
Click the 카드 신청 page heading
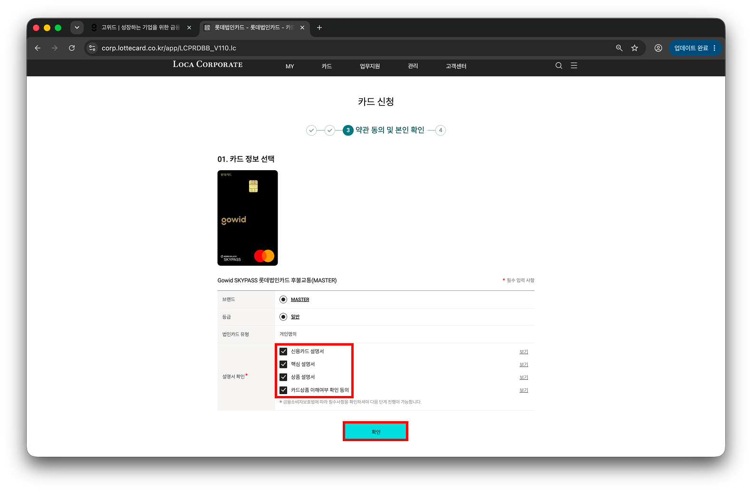point(376,102)
